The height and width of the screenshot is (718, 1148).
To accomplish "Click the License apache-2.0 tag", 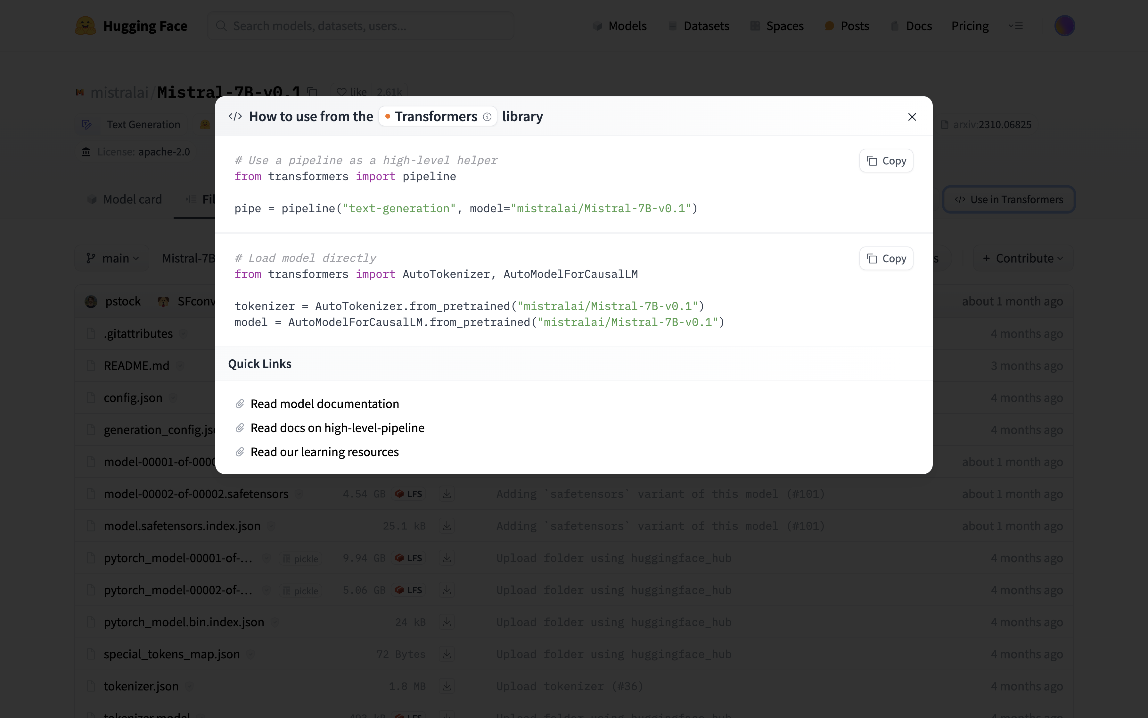I will pos(136,152).
